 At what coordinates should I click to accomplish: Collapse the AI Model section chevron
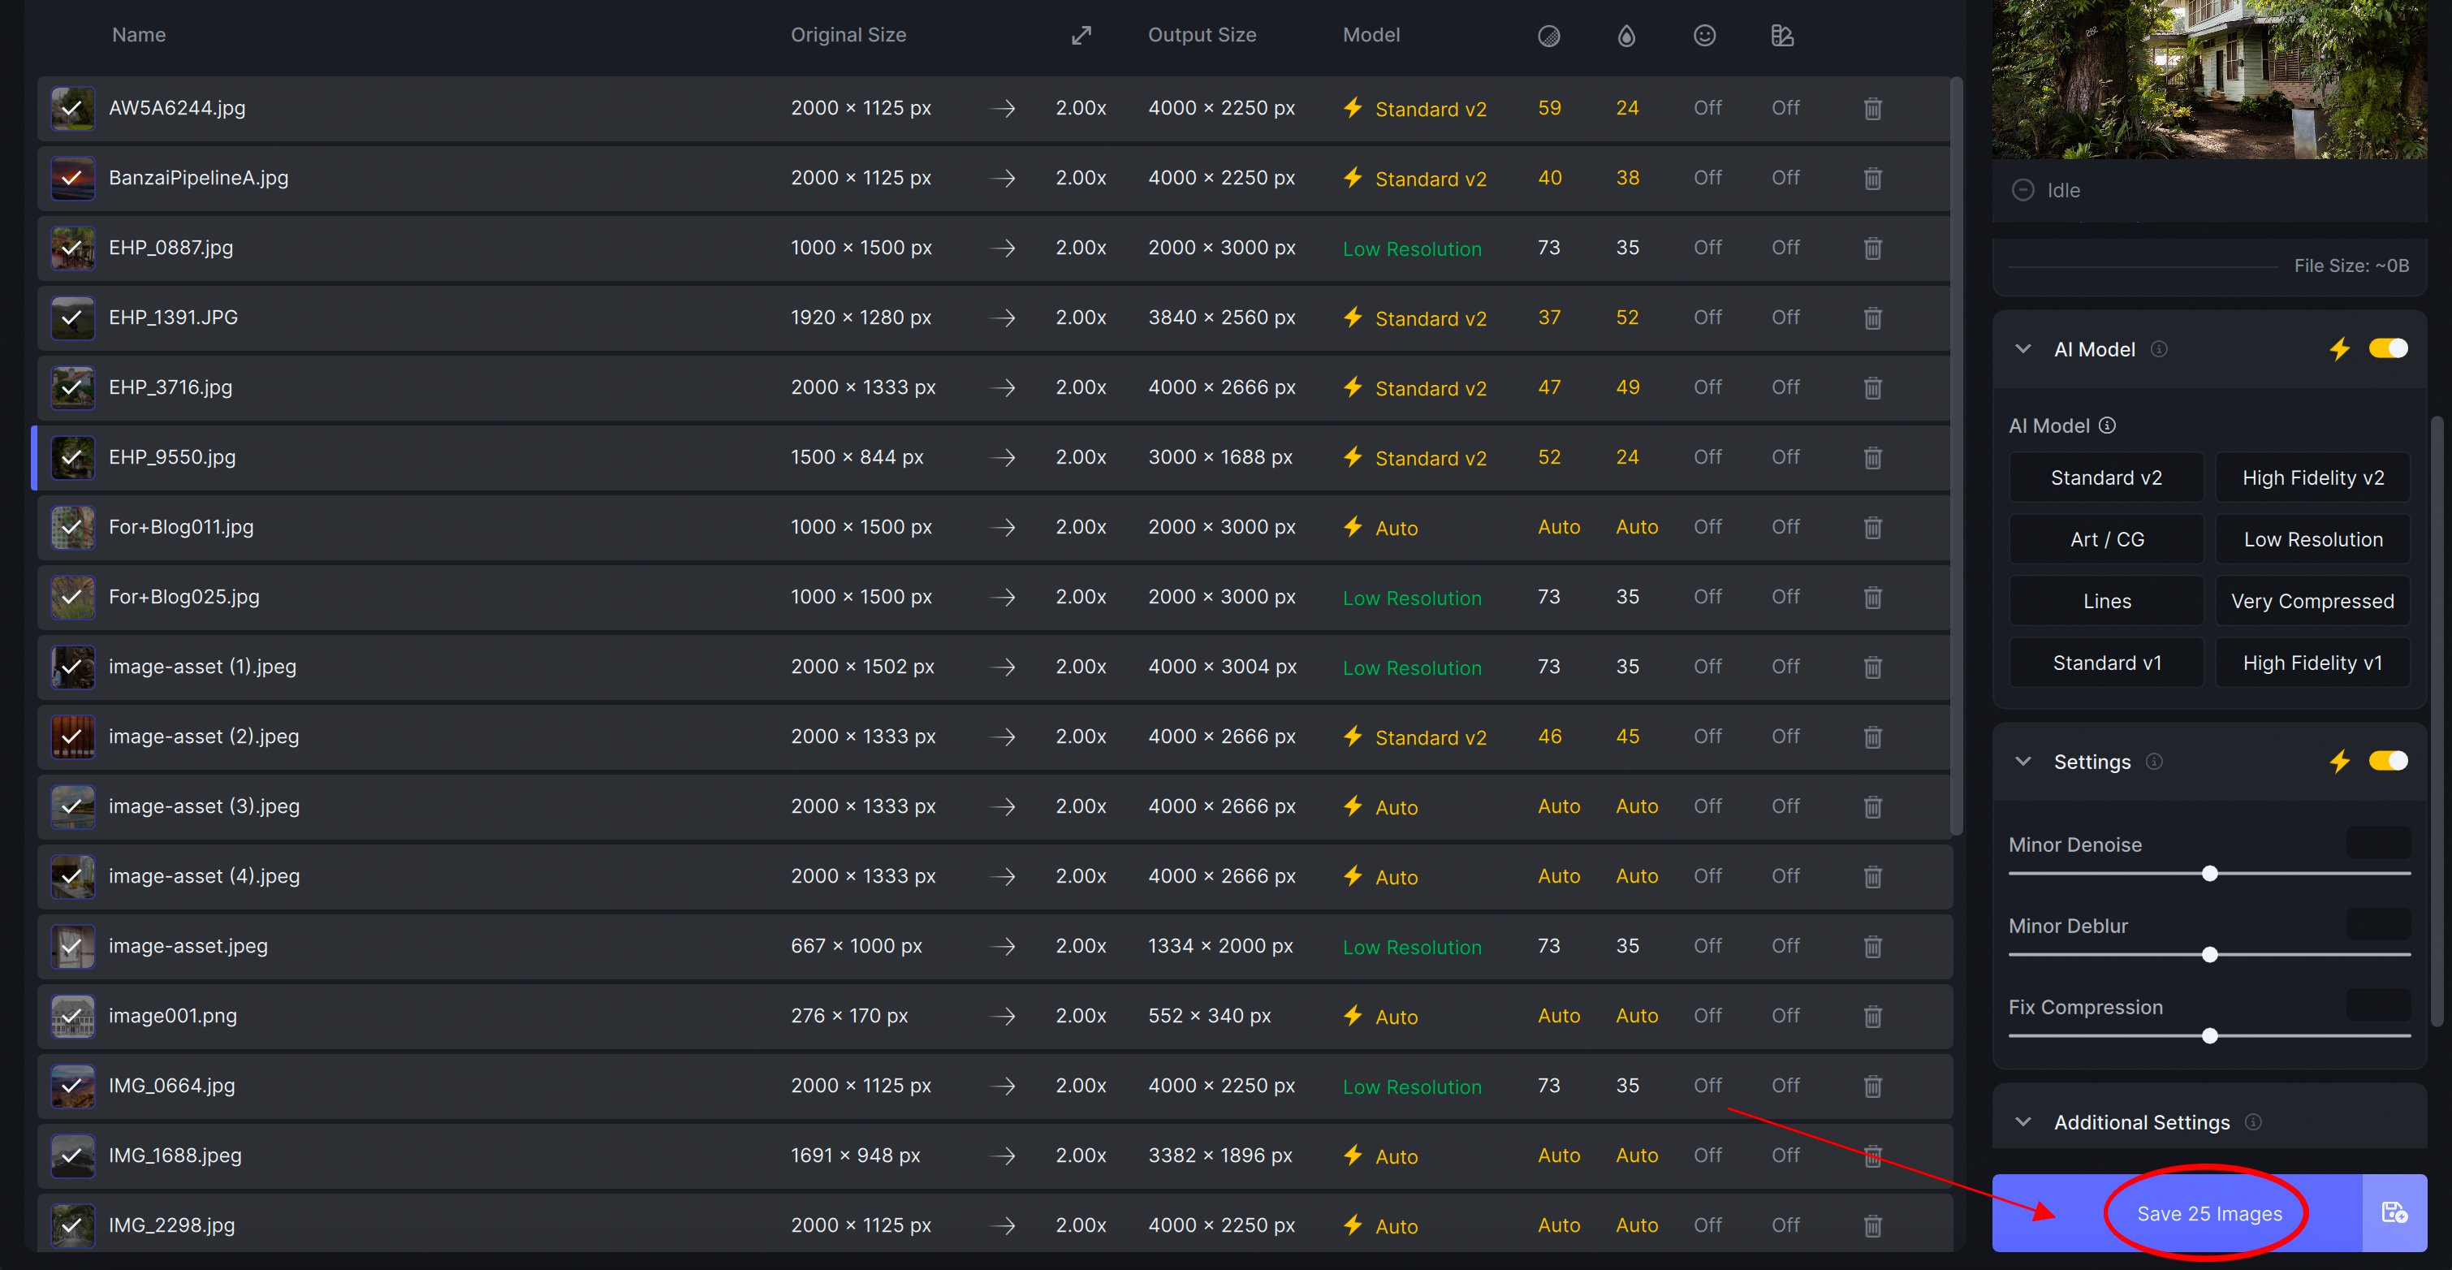(x=2022, y=349)
